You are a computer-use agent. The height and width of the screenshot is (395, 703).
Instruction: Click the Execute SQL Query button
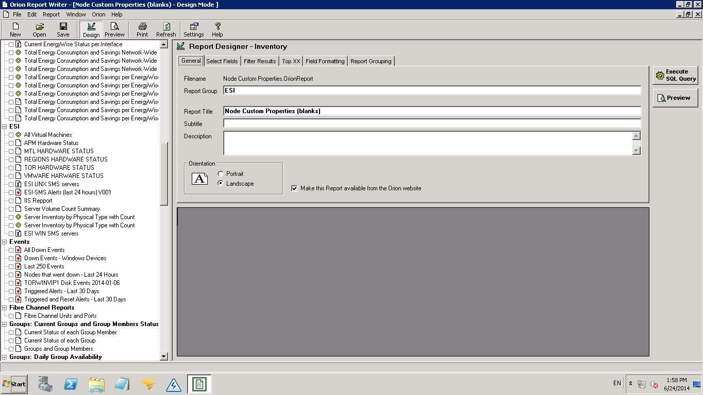point(675,75)
